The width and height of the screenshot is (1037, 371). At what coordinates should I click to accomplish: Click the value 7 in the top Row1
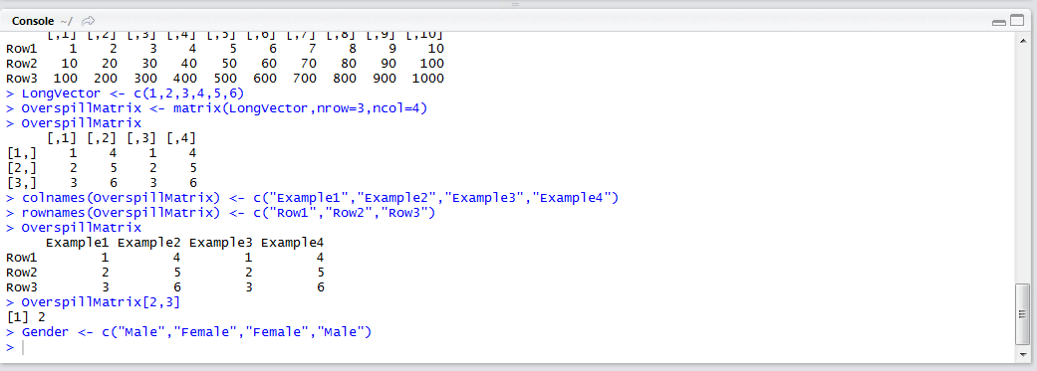tap(313, 49)
